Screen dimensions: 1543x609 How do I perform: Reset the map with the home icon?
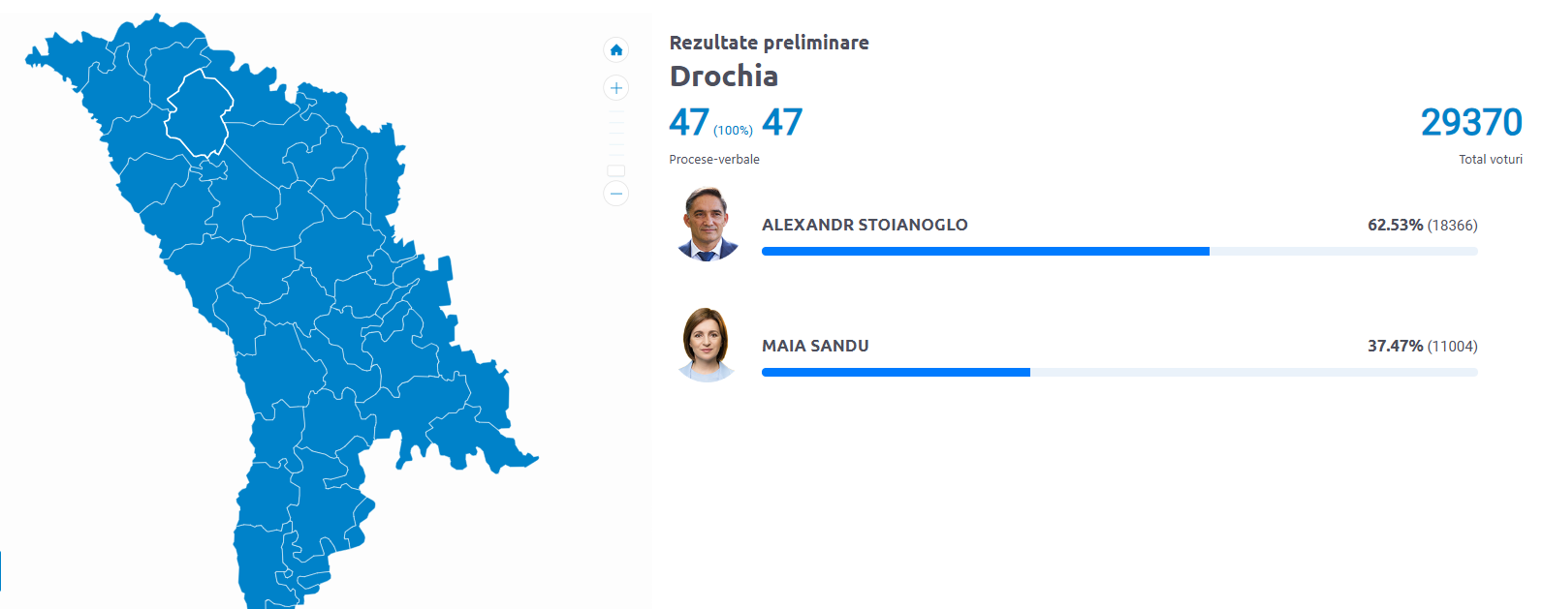(615, 49)
